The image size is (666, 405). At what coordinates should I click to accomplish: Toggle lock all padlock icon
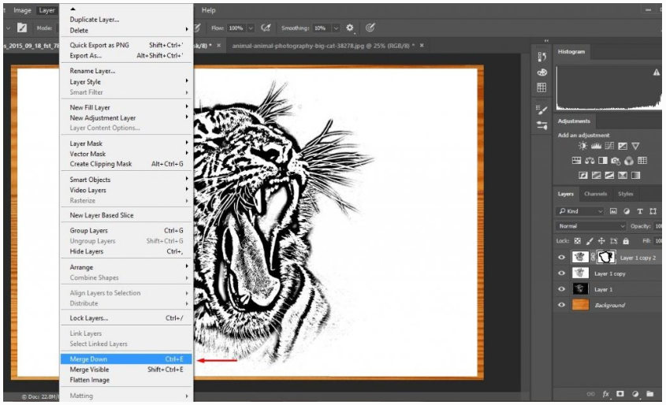point(626,241)
